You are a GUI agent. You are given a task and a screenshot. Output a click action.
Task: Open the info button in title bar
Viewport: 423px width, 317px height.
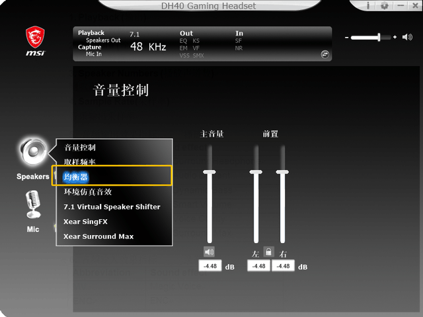coord(368,5)
